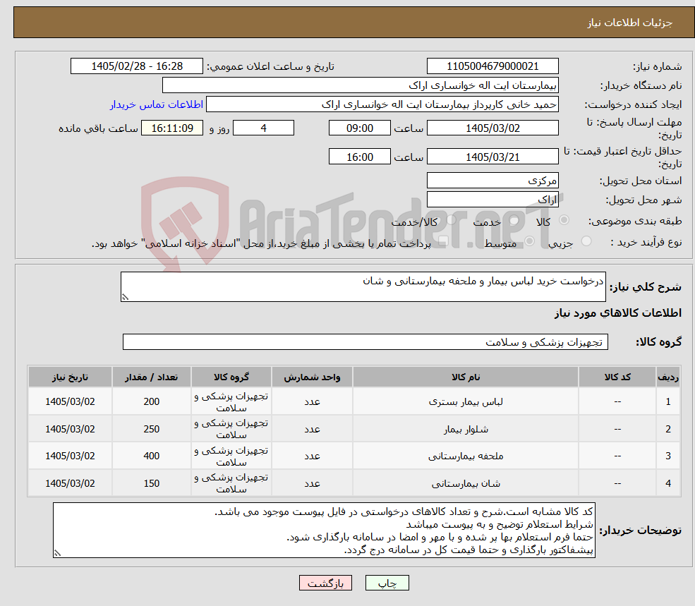Click the remaining time field 16:11:09

pos(172,128)
